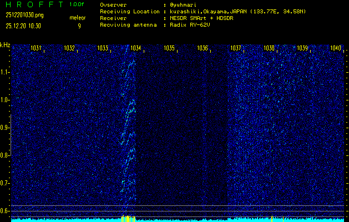This screenshot has height=222, width=349.
Task: Click the Reciving antenna field label
Action: [128, 25]
